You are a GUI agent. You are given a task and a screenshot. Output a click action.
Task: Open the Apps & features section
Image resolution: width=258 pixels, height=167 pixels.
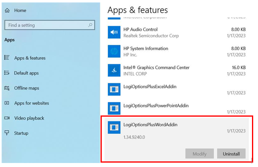pyautogui.click(x=30, y=58)
